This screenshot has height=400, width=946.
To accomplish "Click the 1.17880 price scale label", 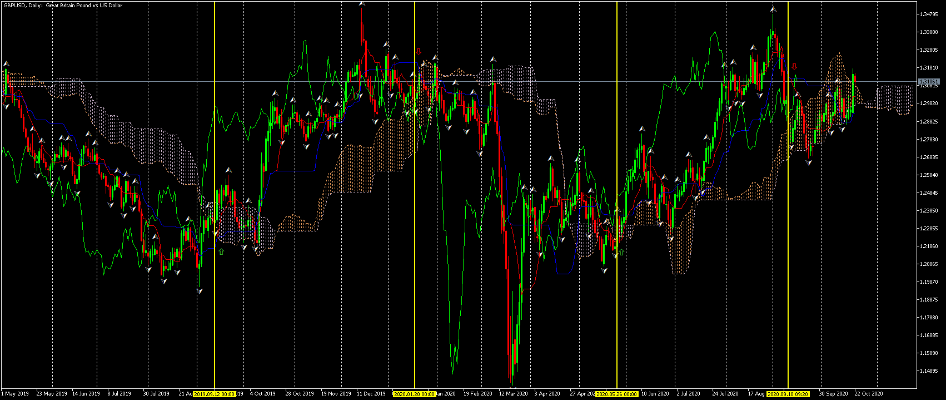I will (x=928, y=318).
